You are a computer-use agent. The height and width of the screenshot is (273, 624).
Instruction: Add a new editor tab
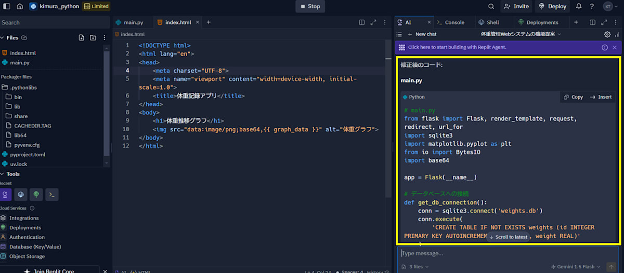click(x=209, y=22)
